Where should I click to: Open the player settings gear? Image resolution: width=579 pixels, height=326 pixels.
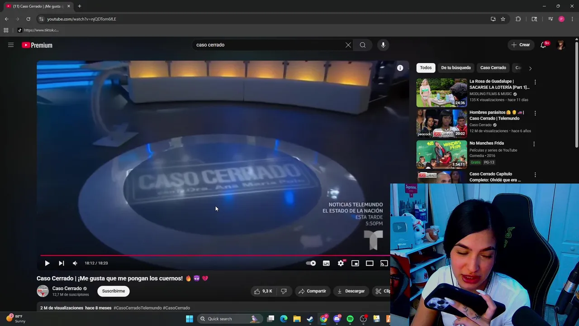pyautogui.click(x=341, y=263)
